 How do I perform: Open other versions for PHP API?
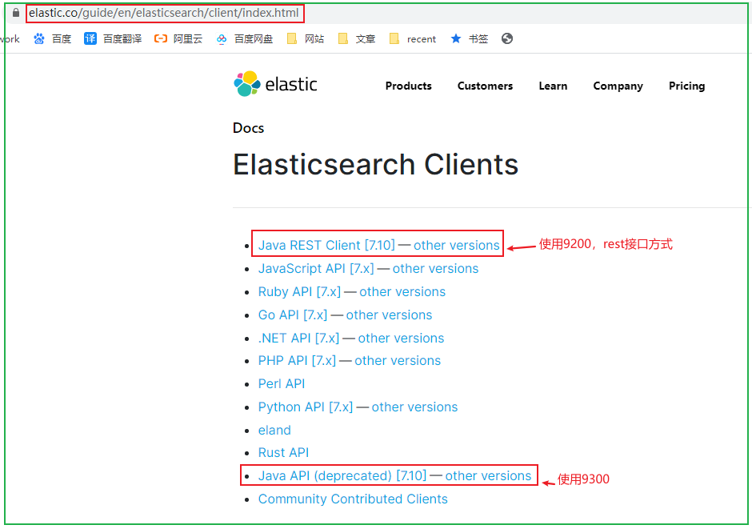398,361
